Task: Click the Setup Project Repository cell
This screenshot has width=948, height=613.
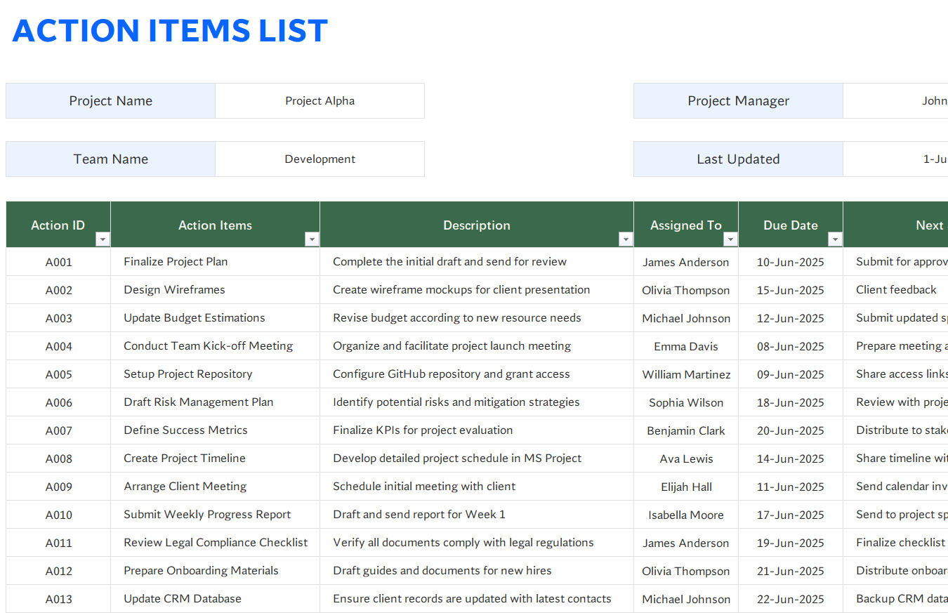Action: click(x=215, y=374)
